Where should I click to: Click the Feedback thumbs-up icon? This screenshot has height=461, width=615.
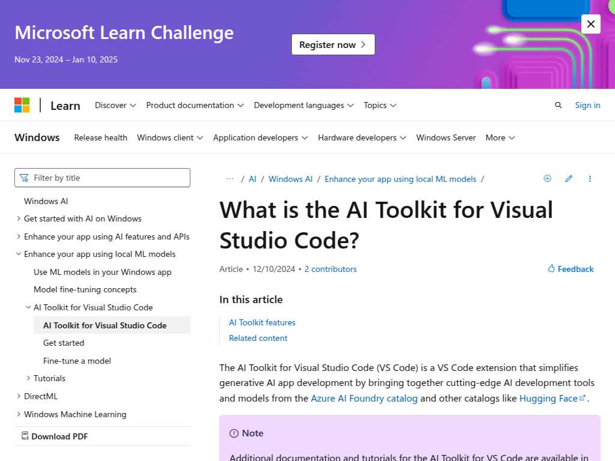[x=551, y=268]
